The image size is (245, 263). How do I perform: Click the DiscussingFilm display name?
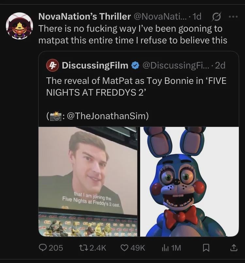click(95, 66)
